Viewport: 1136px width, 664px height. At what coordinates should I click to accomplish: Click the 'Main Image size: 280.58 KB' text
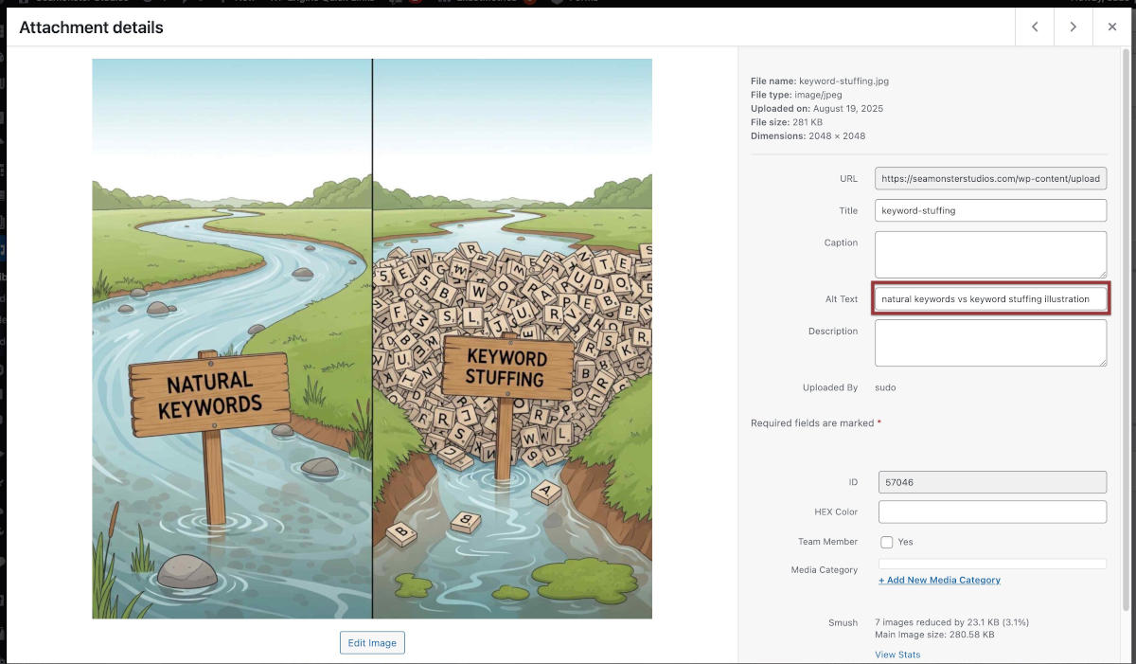936,636
